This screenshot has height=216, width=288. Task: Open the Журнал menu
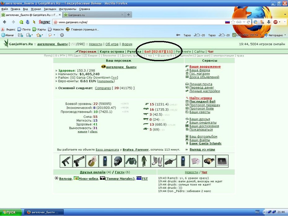coord(36,9)
